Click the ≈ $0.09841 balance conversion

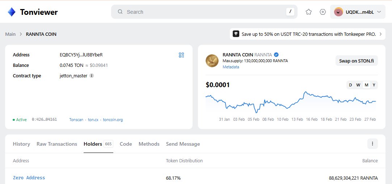point(97,65)
